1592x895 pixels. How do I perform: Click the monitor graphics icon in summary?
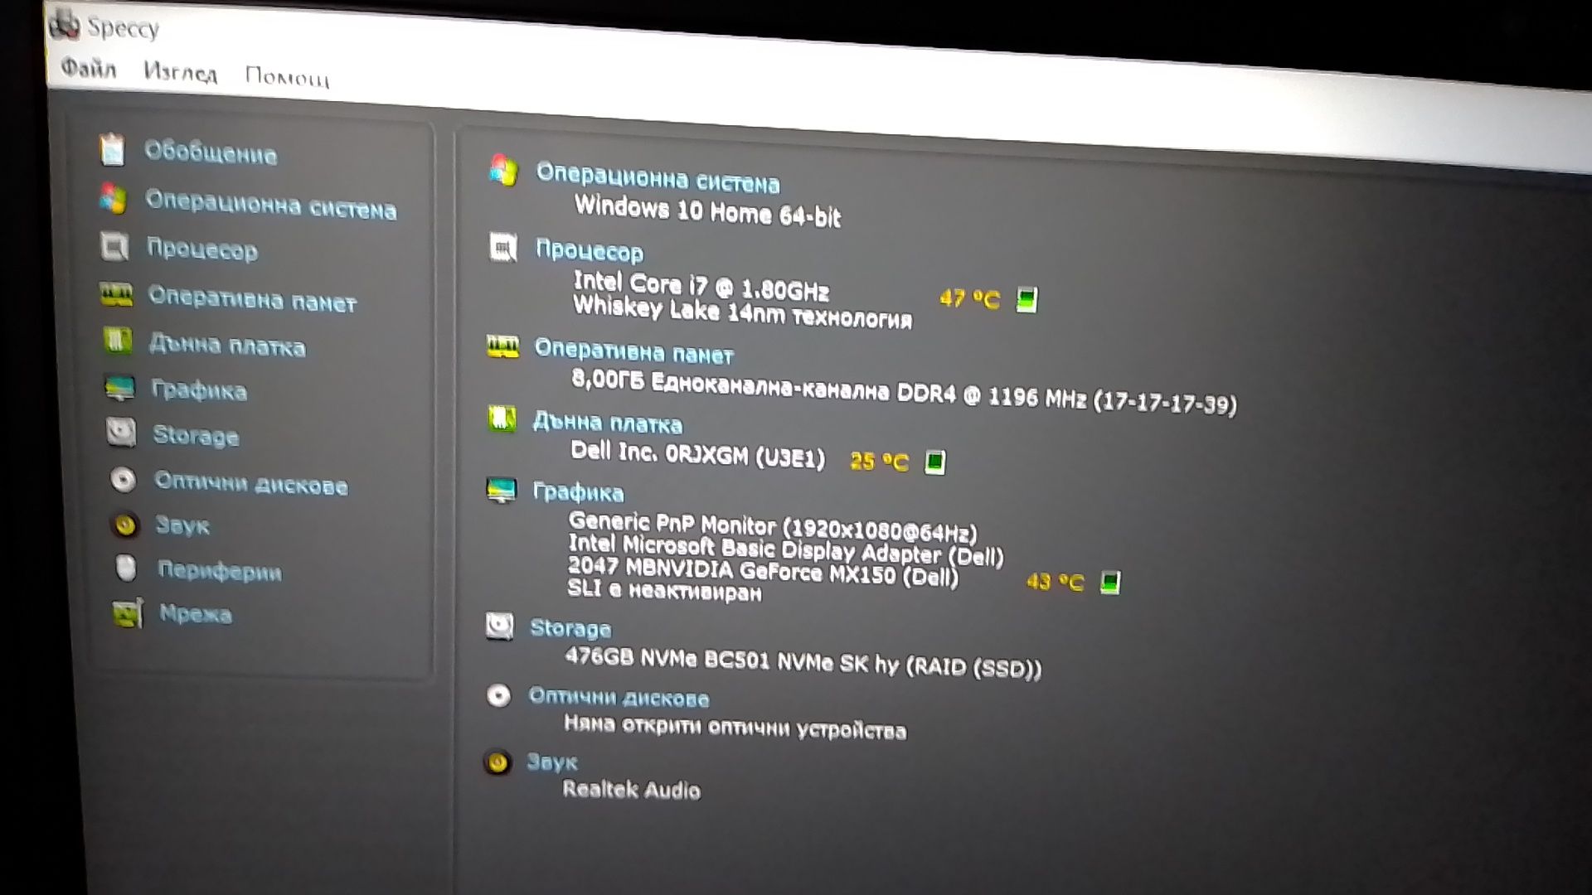501,491
